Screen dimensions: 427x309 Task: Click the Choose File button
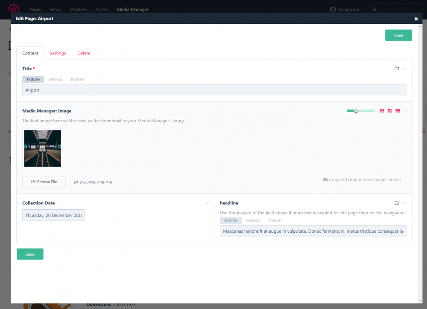pos(44,182)
